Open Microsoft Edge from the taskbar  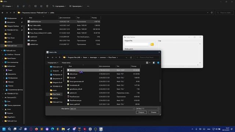click(x=53, y=129)
